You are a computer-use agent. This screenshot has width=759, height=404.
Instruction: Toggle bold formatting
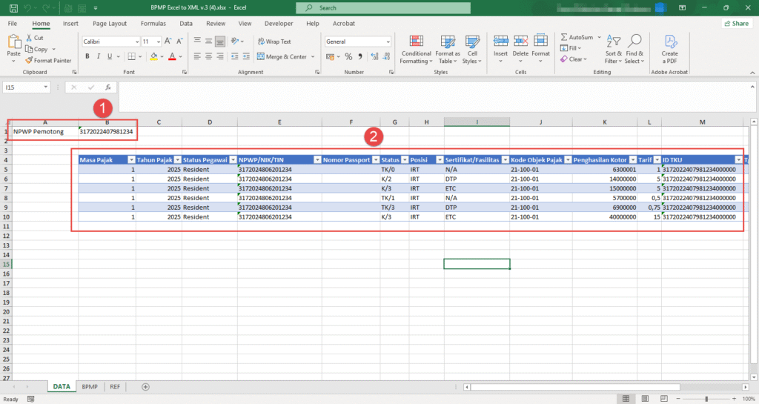(x=87, y=56)
